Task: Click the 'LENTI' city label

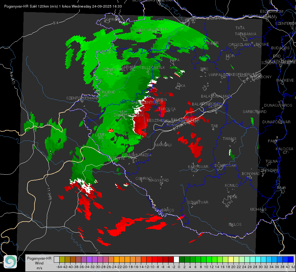Action: [100, 135]
